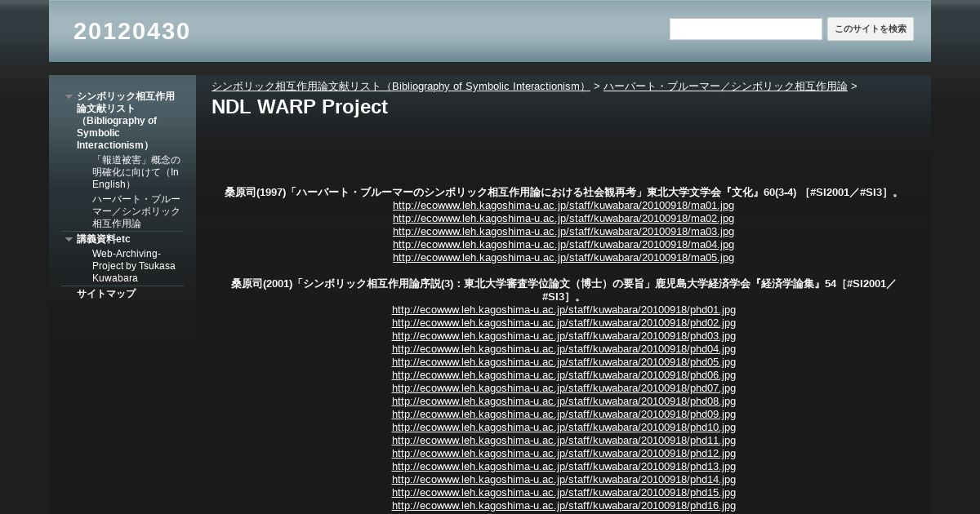This screenshot has width=980, height=514.
Task: Click the NDL WARP Project page heading
Action: click(300, 107)
